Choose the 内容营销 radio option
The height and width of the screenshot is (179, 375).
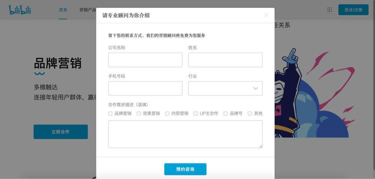(167, 114)
